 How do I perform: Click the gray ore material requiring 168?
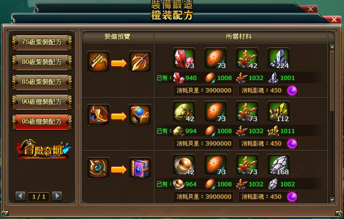point(279,165)
